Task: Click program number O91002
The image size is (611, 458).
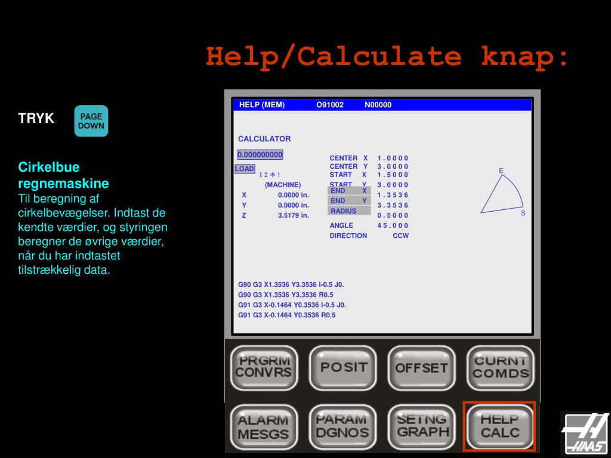Action: coord(330,105)
